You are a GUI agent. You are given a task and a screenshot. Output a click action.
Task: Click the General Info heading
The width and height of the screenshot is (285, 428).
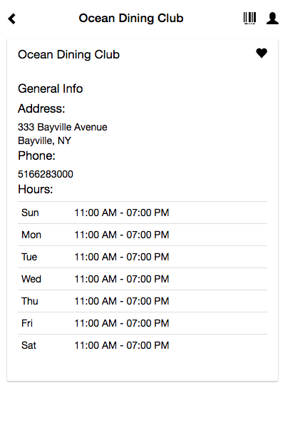50,88
